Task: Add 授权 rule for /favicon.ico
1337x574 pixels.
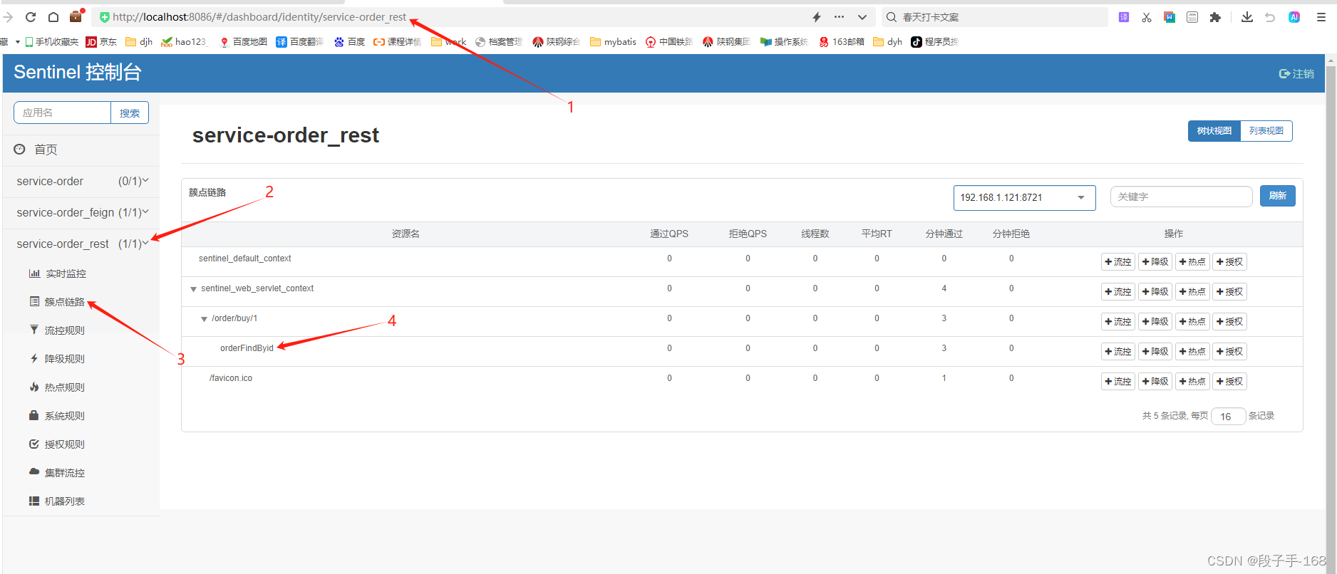Action: (1229, 382)
